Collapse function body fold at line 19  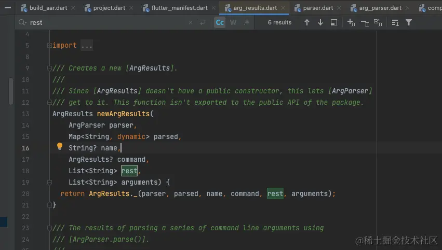[49, 182]
